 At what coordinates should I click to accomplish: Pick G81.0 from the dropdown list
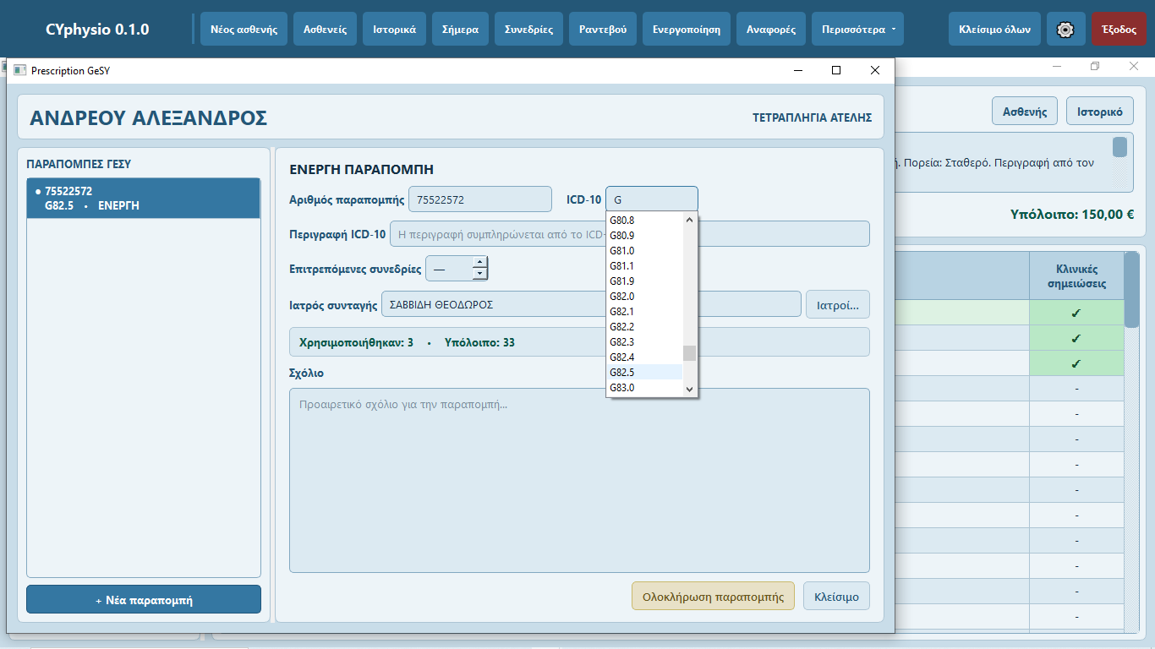tap(645, 251)
